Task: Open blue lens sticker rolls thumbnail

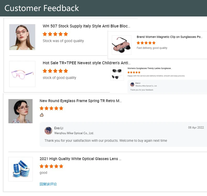Action: coord(20,169)
